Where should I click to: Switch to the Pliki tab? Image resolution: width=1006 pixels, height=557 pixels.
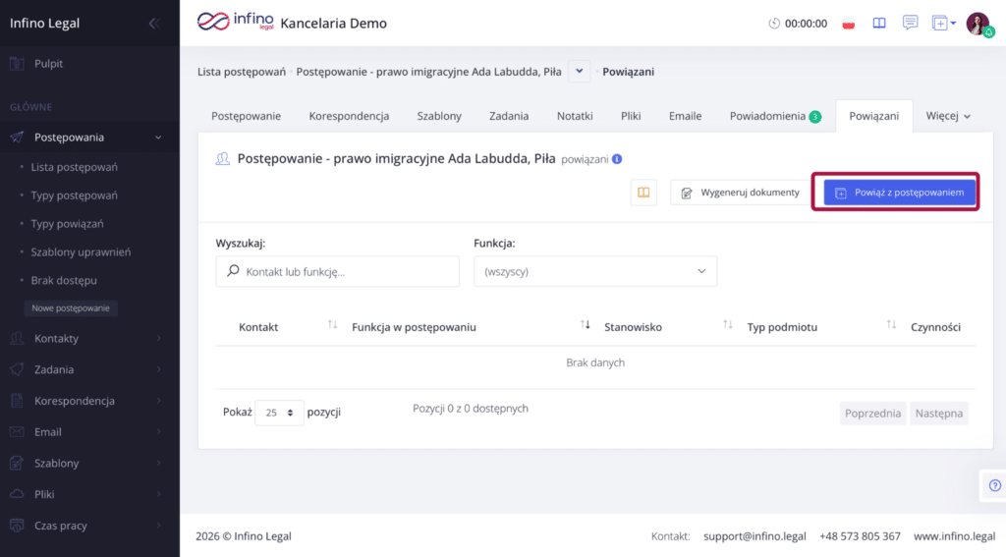pos(631,116)
